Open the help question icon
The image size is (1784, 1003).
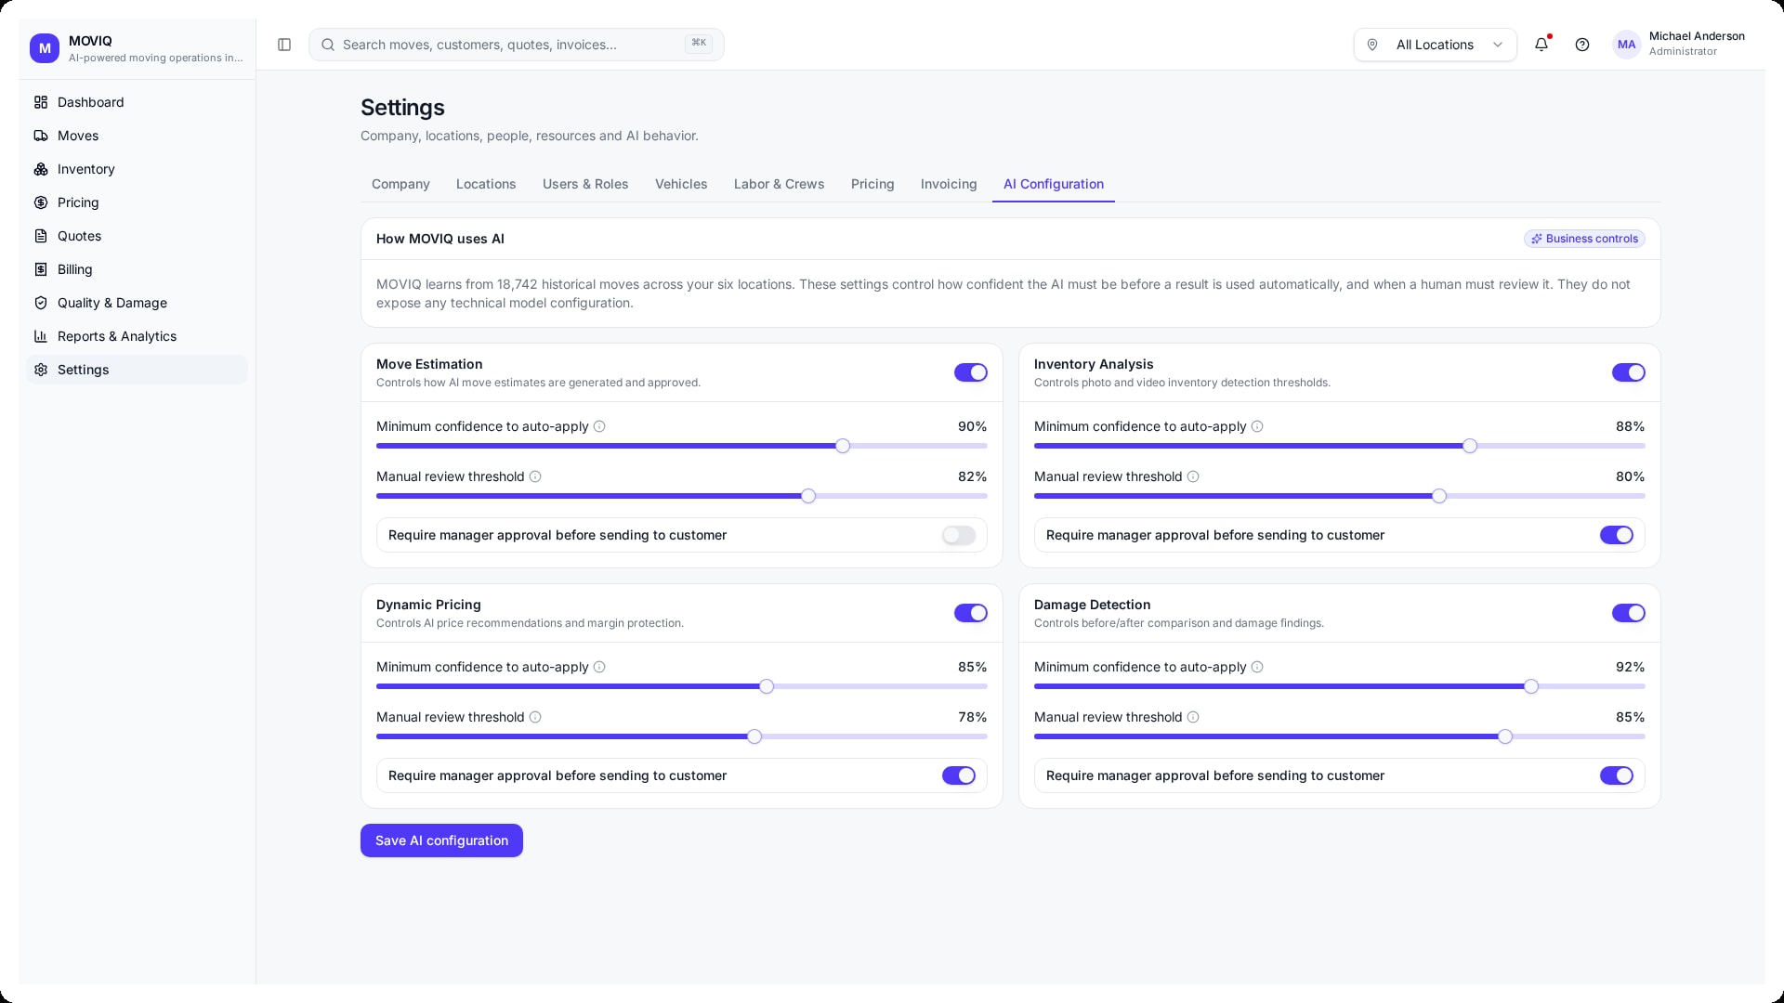point(1582,45)
